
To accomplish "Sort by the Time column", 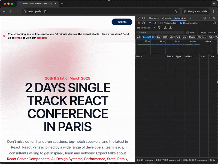I will click(x=213, y=56).
